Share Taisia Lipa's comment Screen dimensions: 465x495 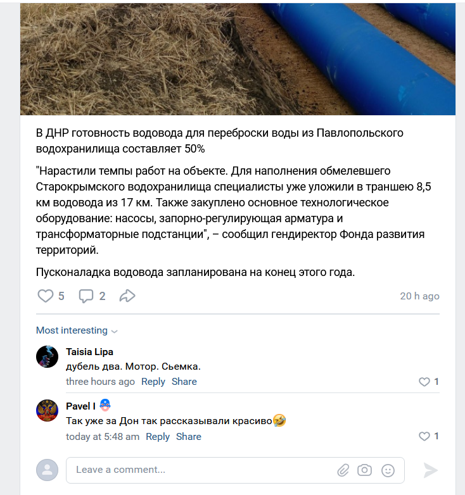(x=184, y=381)
